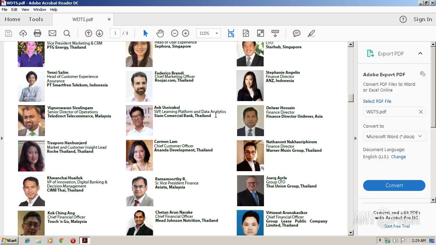The image size is (436, 245).
Task: Click the name Carmen Lam
Action: (x=166, y=142)
